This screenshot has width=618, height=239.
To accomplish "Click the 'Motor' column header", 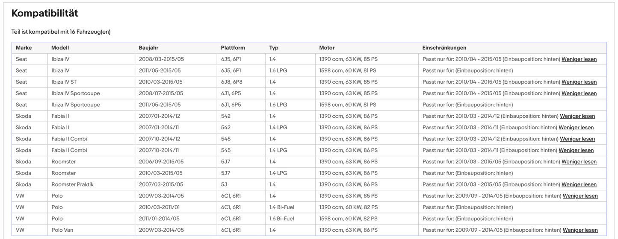I will point(327,48).
